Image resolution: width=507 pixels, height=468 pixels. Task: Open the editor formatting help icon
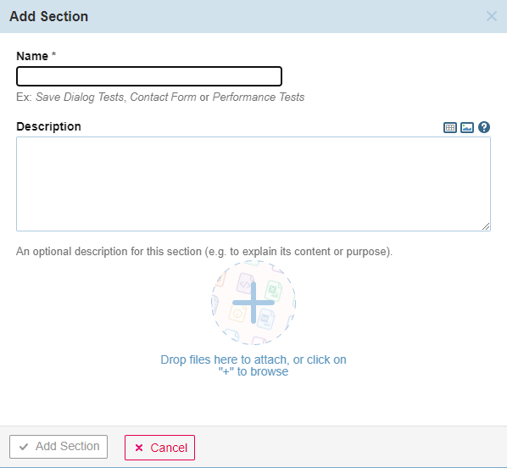click(484, 127)
